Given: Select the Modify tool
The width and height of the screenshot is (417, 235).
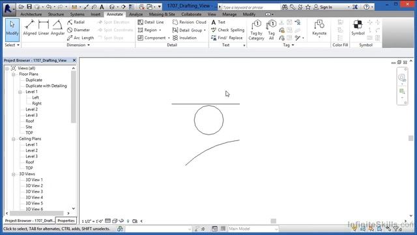Looking at the screenshot, I should pos(12,29).
